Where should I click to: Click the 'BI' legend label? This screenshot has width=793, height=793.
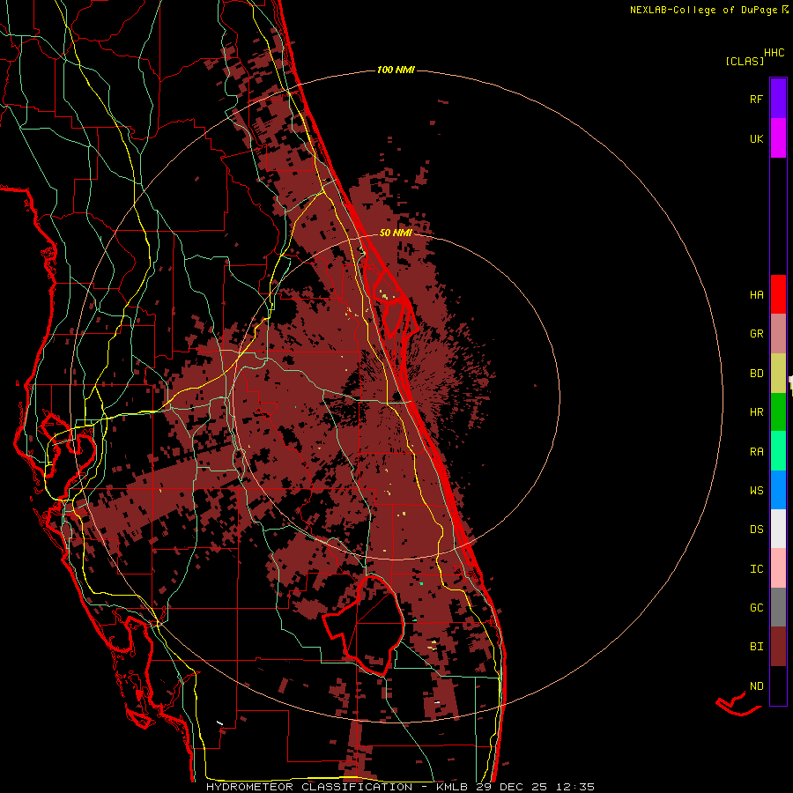click(757, 647)
